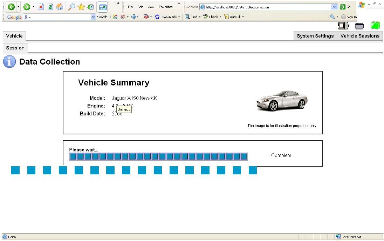This screenshot has height=241, width=384.
Task: Open the Home page icon
Action: point(60,7)
